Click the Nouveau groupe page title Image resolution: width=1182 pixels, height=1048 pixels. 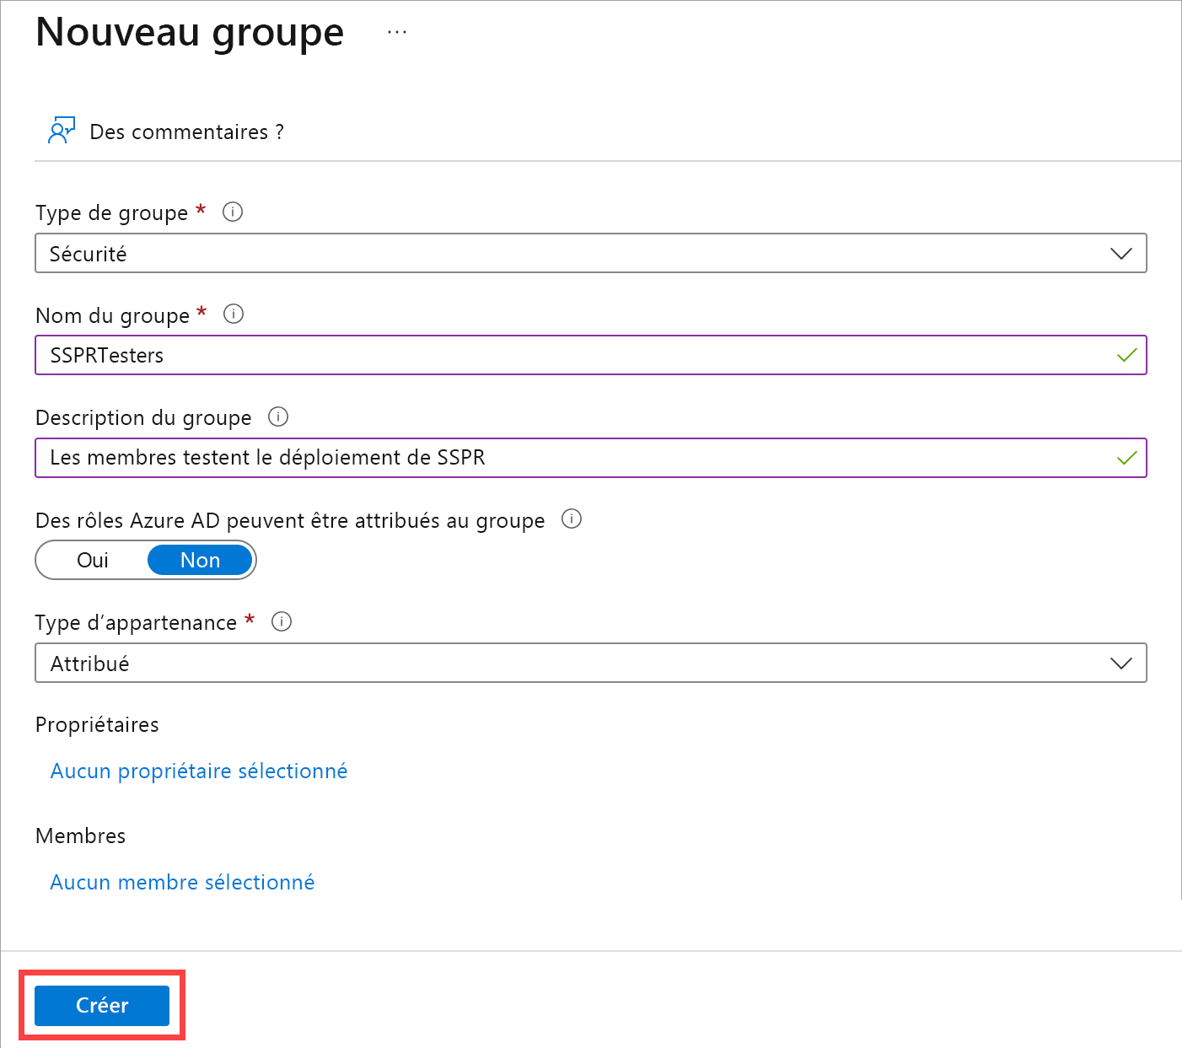[190, 33]
